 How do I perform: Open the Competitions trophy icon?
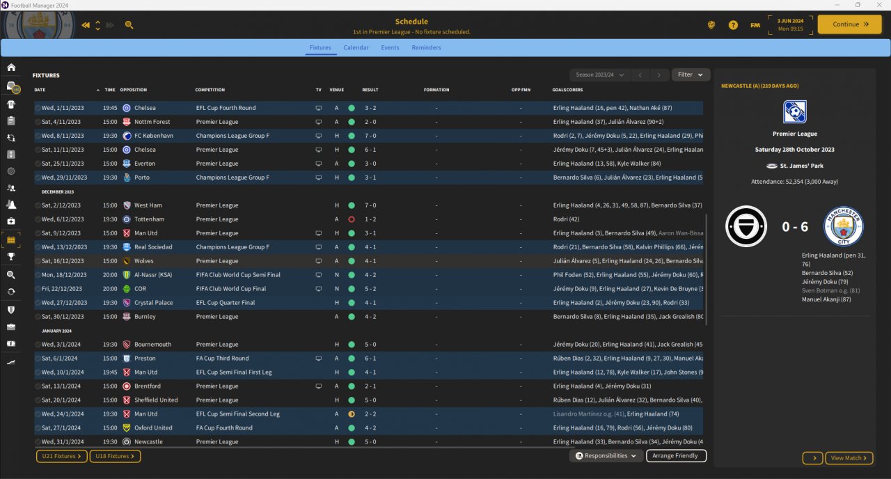(11, 256)
